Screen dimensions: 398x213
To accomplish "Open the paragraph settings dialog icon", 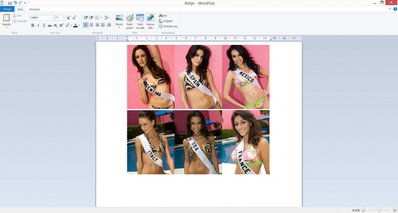I will tap(109, 25).
